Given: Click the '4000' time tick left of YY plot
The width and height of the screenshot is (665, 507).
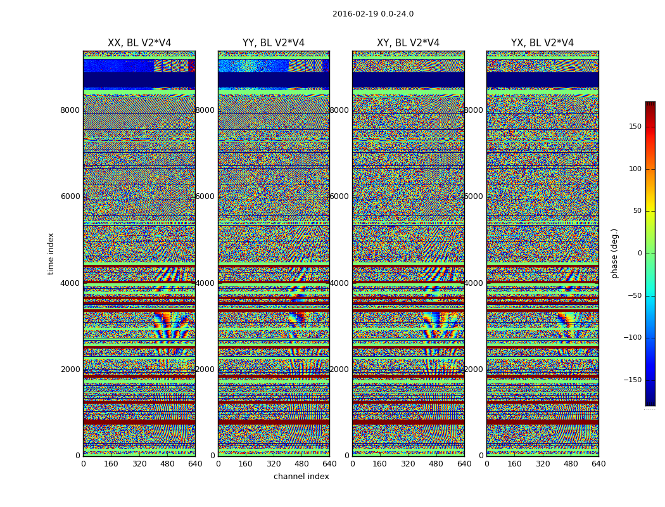Looking at the screenshot, I should (205, 283).
